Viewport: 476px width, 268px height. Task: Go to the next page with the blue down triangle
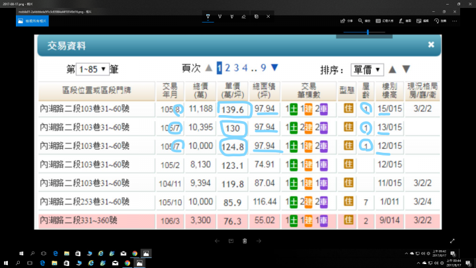[274, 67]
